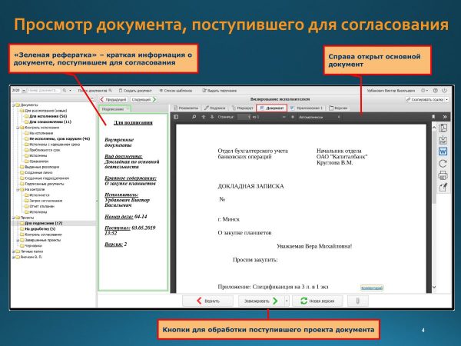Viewport: 461px width, 346px height.
Task: Click the refresh icon in right sidebar
Action: [443, 163]
